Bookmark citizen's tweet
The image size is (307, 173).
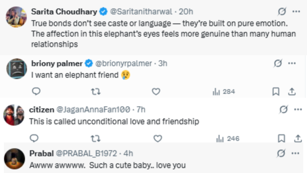281,138
